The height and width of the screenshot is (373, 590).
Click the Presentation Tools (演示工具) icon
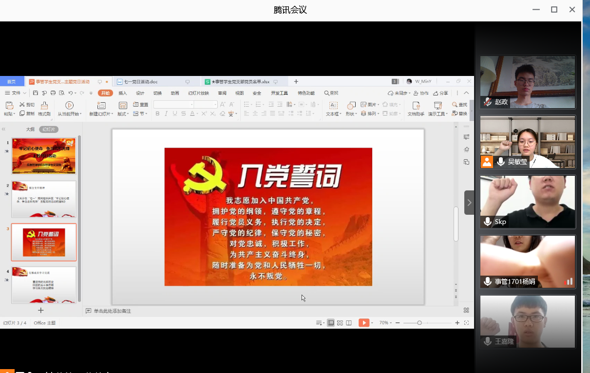click(x=438, y=105)
